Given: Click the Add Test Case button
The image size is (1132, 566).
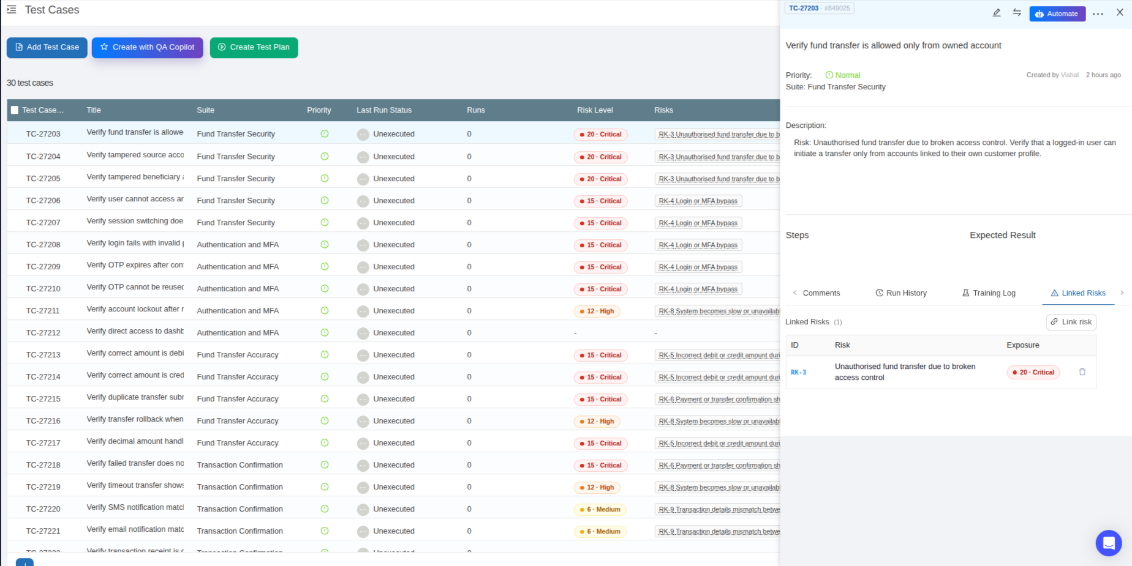Looking at the screenshot, I should [47, 47].
